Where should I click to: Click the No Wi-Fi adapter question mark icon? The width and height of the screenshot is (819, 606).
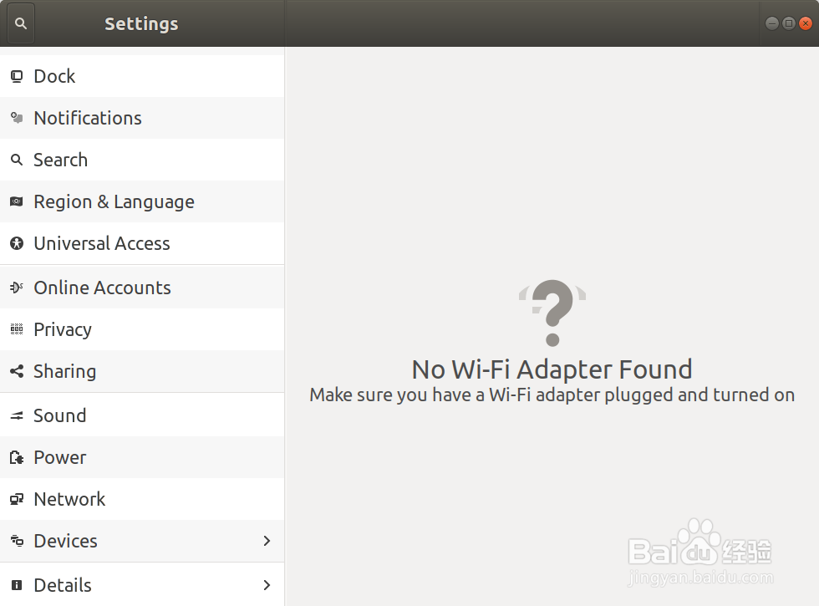click(552, 313)
